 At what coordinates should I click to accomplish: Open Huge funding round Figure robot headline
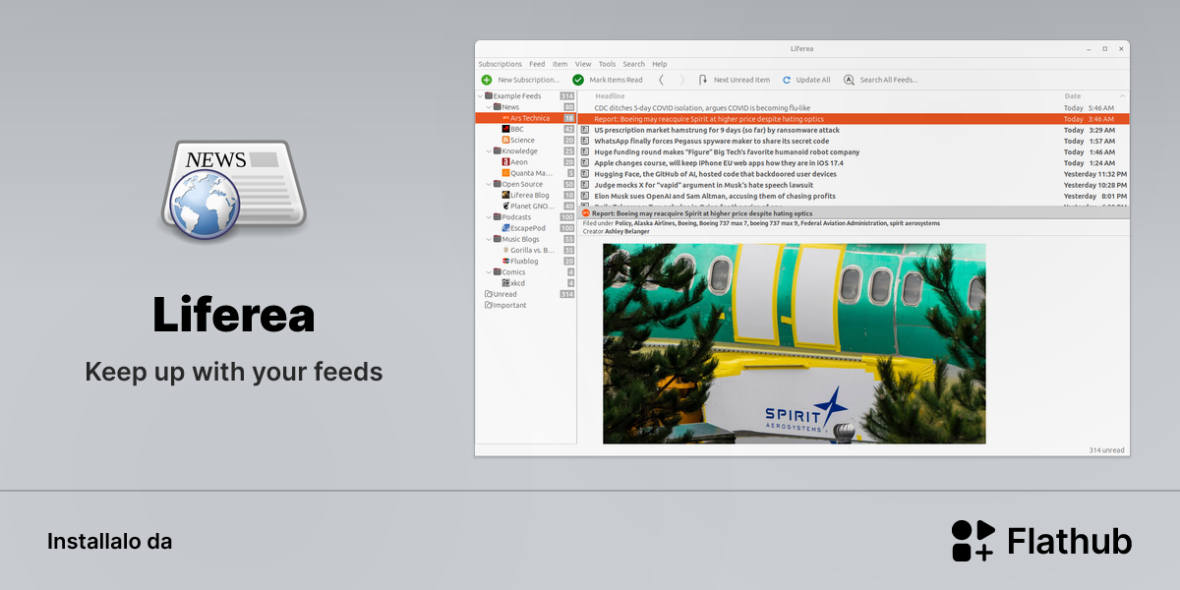727,152
